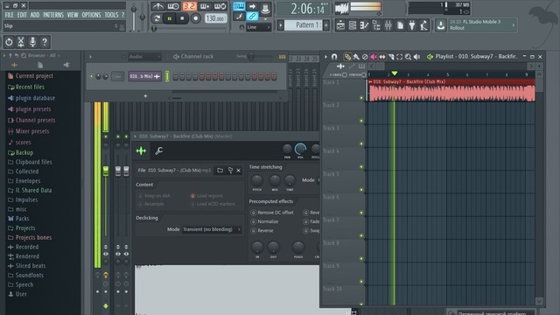Image resolution: width=560 pixels, height=315 pixels.
Task: Select the magnet snap icon in Playlist
Action: (x=334, y=56)
